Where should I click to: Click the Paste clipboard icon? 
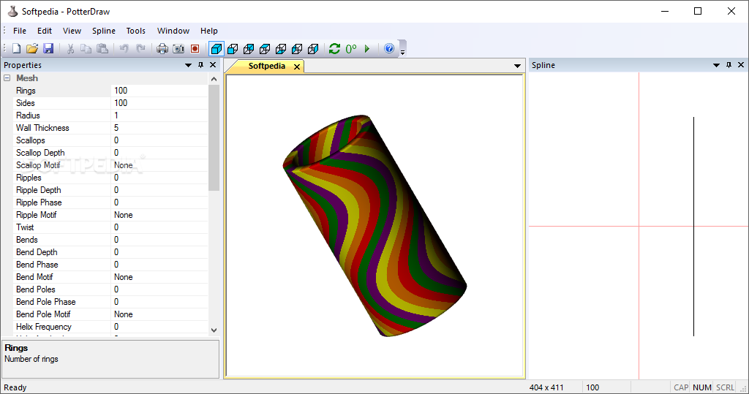(x=102, y=49)
